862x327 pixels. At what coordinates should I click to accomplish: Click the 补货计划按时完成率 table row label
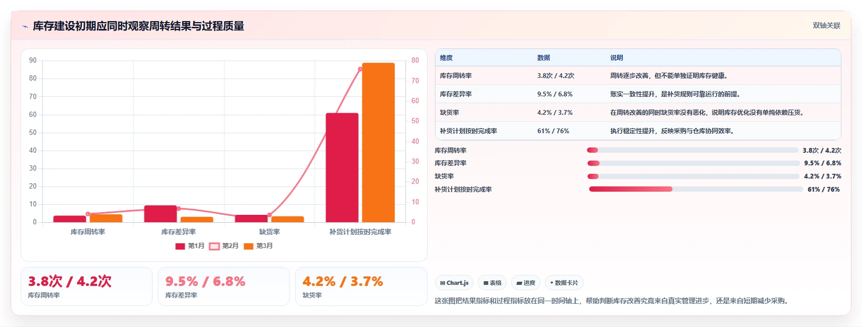(468, 131)
